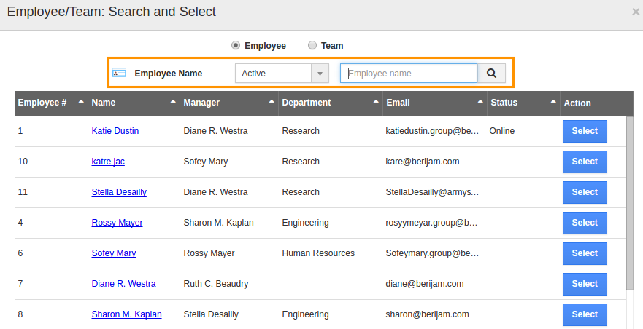Image resolution: width=643 pixels, height=329 pixels.
Task: Click the table's vertical scrollbar thumb
Action: 630,203
